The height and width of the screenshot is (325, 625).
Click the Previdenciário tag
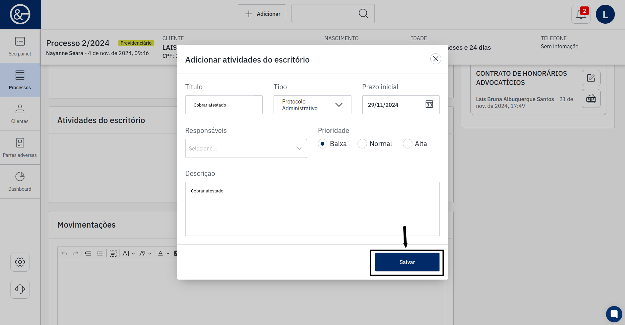(136, 43)
